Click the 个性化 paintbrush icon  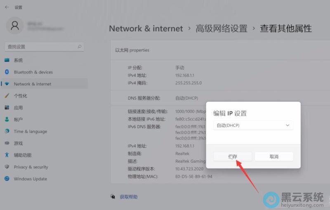7,96
